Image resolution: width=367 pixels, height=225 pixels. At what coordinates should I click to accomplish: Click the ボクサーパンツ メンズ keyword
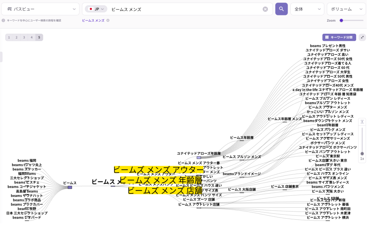pos(328,143)
